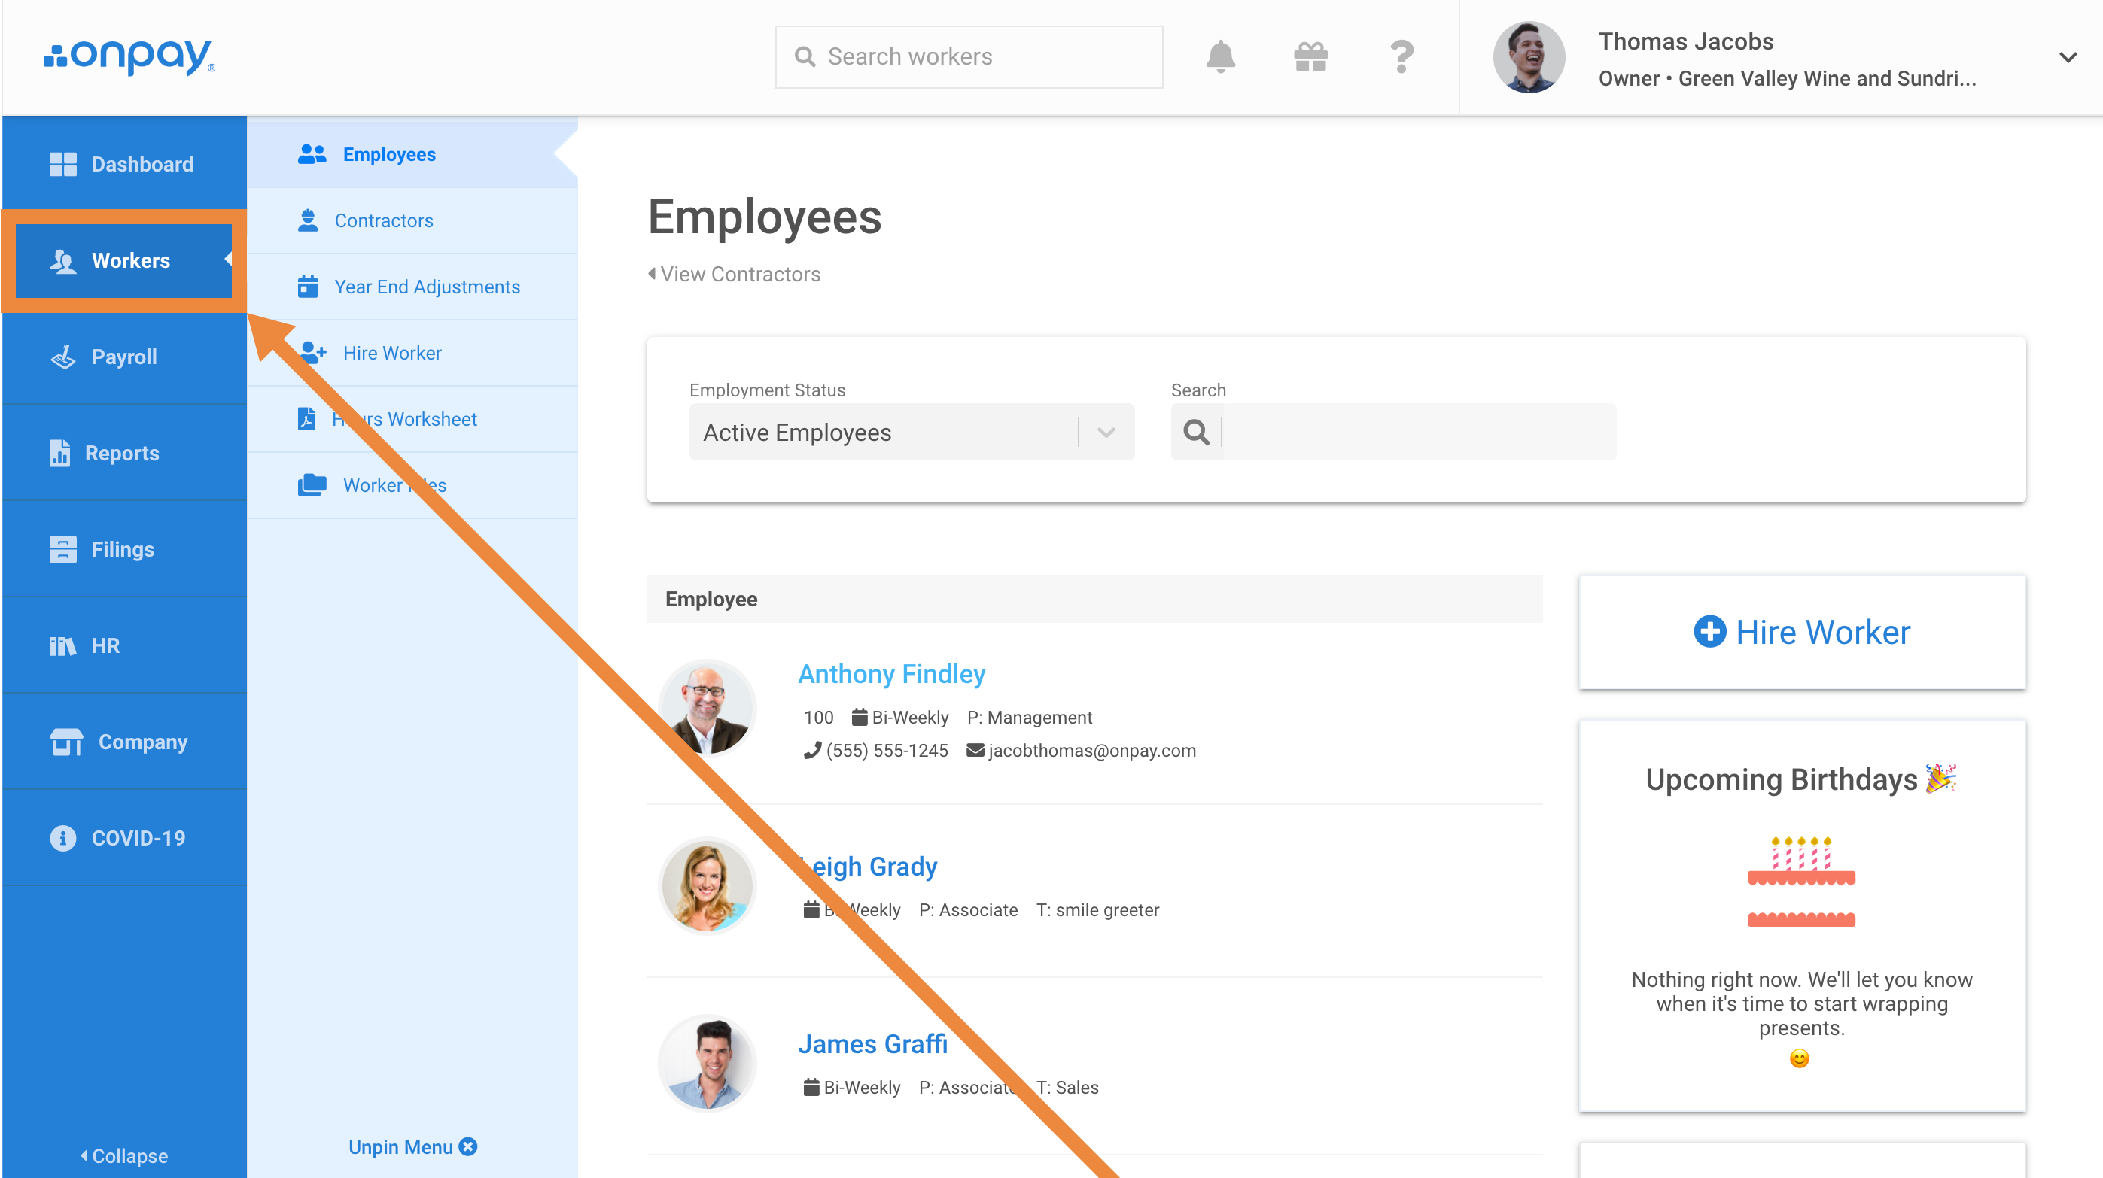This screenshot has height=1178, width=2103.
Task: Click Unpin Menu link
Action: point(412,1147)
